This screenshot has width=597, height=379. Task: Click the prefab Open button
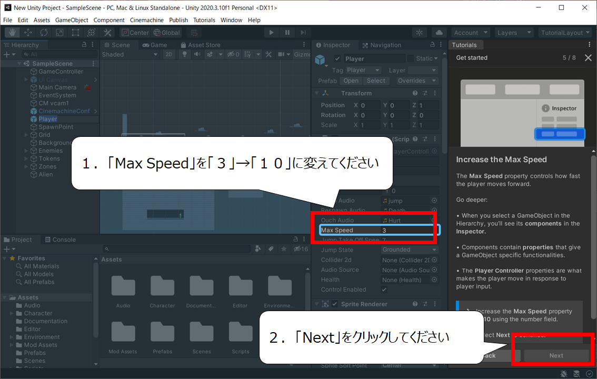coord(351,81)
